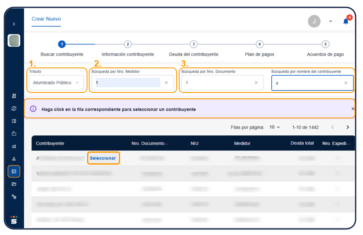Jump to step 2 Información contribuyente
The width and height of the screenshot is (363, 235).
128,44
